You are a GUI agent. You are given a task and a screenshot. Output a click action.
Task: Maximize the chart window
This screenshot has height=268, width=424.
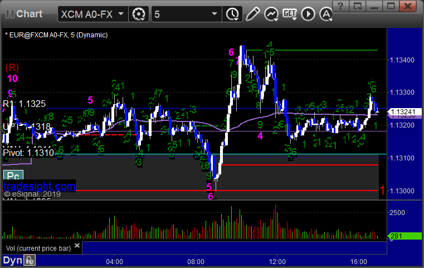click(x=391, y=6)
